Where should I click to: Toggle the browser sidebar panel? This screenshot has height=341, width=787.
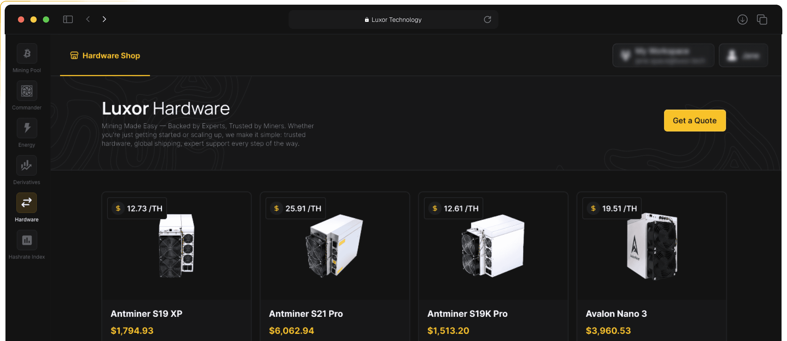pyautogui.click(x=68, y=19)
